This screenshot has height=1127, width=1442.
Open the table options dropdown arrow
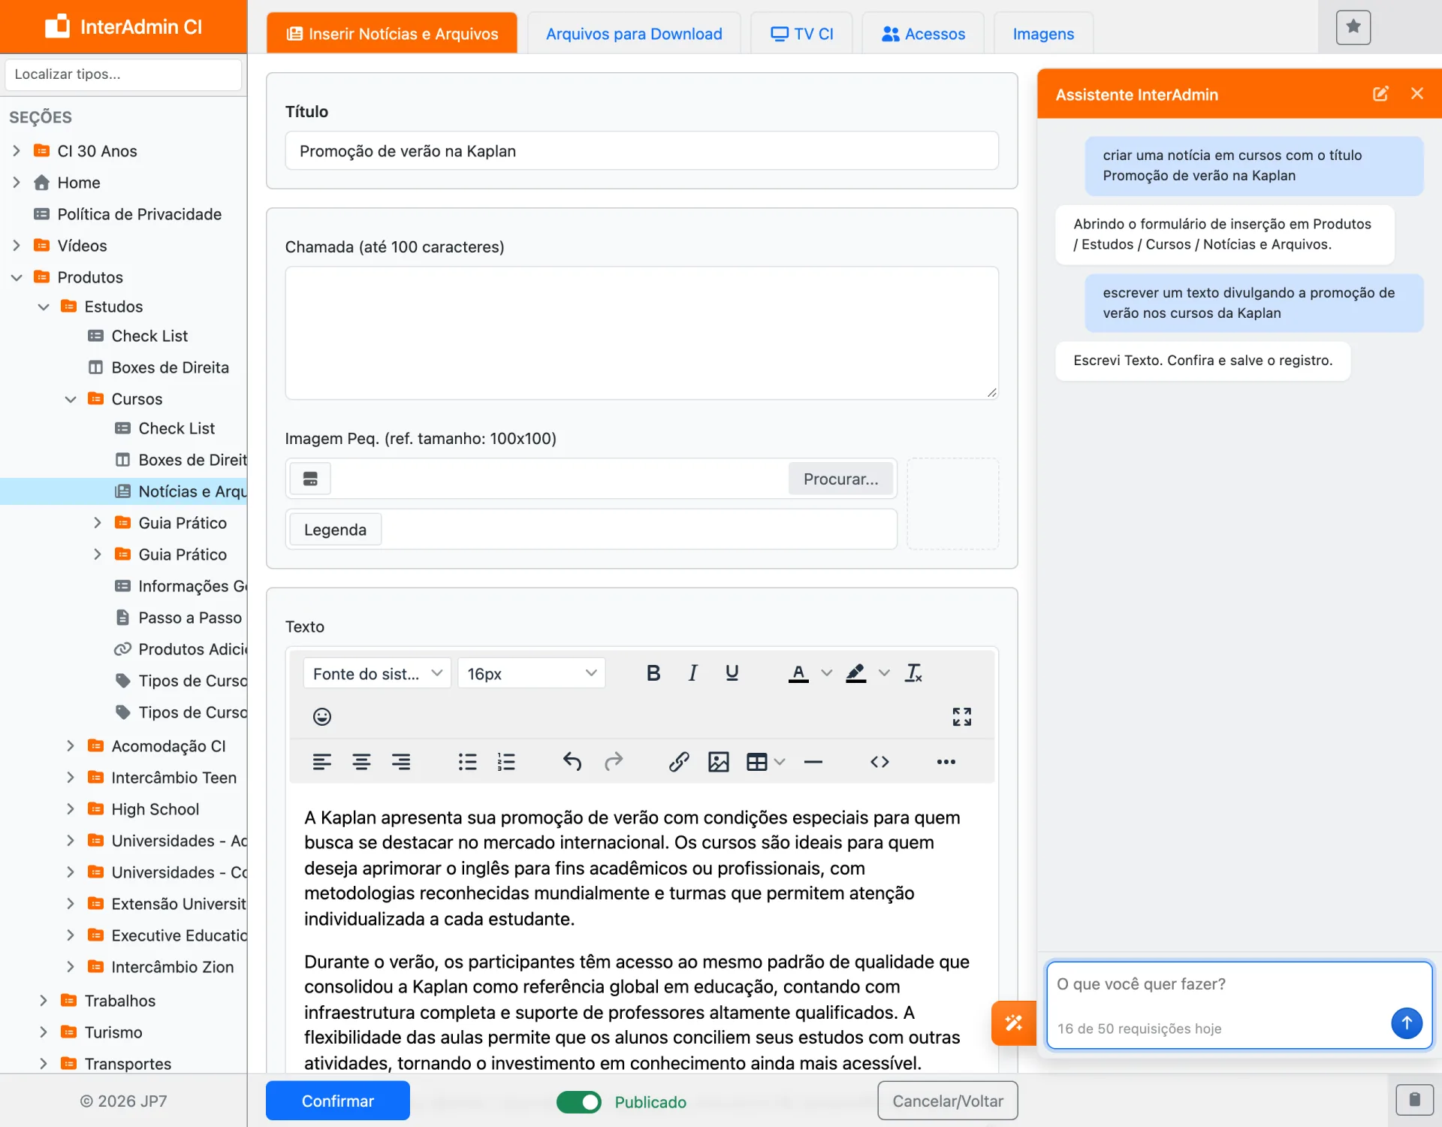pyautogui.click(x=780, y=762)
